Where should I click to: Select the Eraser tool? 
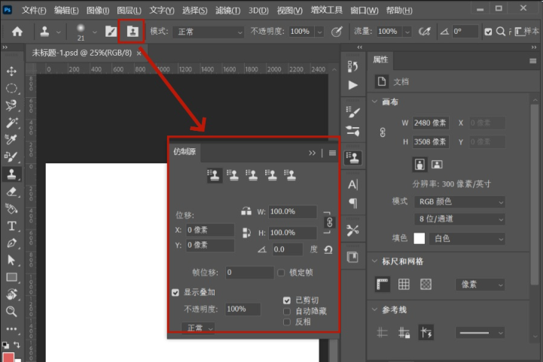[x=11, y=191]
